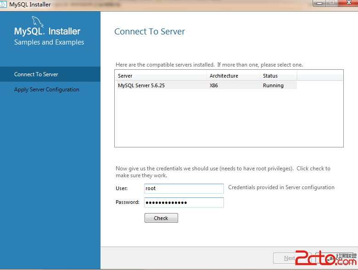Screen dimensions: 358x270
Task: Click the MySQL dolphin logo
Action: click(37, 22)
